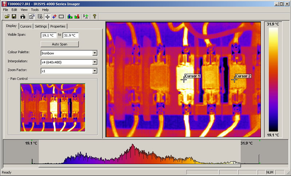Select the red-blue crosshair cursor tool
The height and width of the screenshot is (176, 291).
(54, 16)
